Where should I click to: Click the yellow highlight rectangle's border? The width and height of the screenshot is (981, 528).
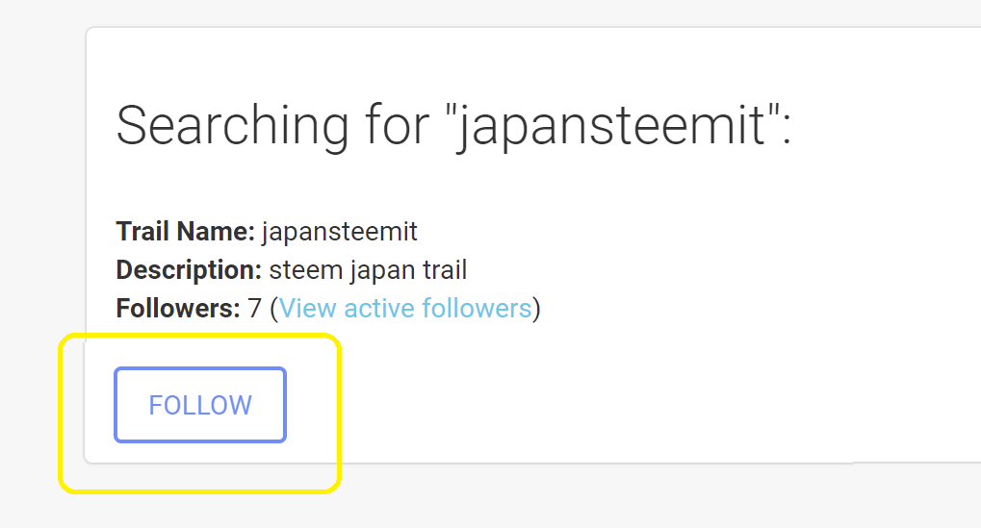[x=339, y=414]
